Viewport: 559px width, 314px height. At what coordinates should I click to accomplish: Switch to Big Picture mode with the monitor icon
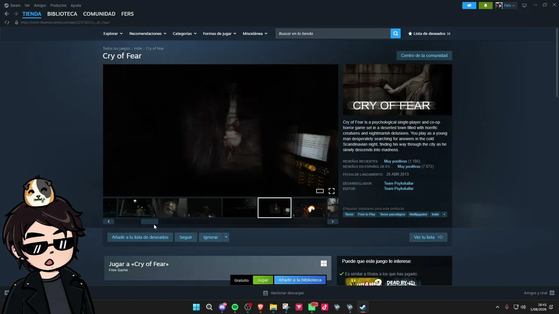(524, 5)
